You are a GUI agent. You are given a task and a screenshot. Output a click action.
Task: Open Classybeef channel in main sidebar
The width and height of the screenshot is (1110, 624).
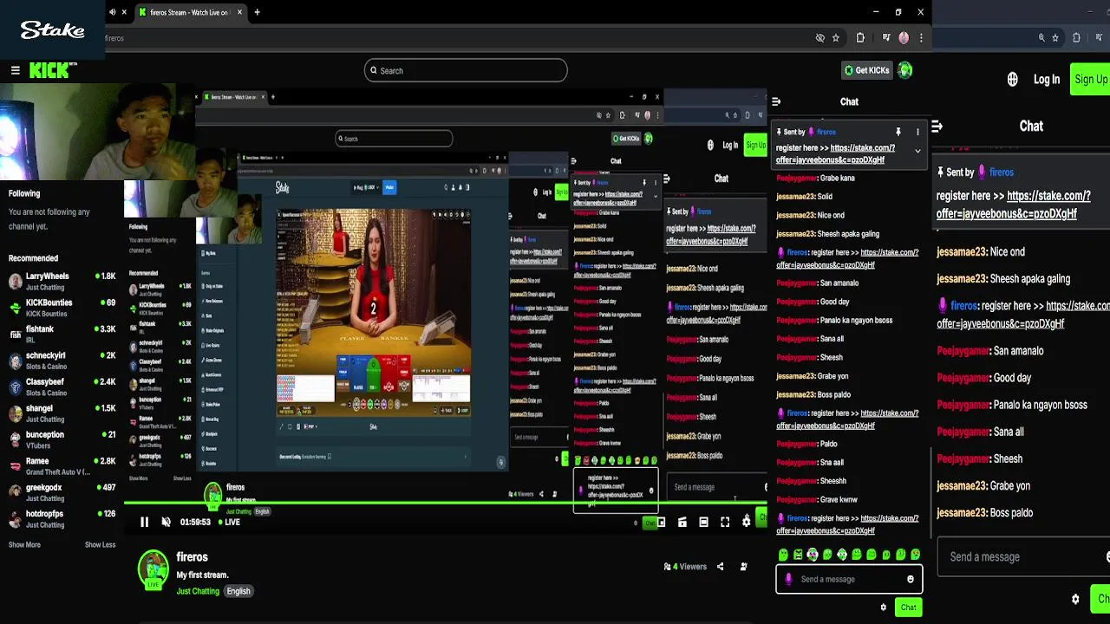pos(62,387)
